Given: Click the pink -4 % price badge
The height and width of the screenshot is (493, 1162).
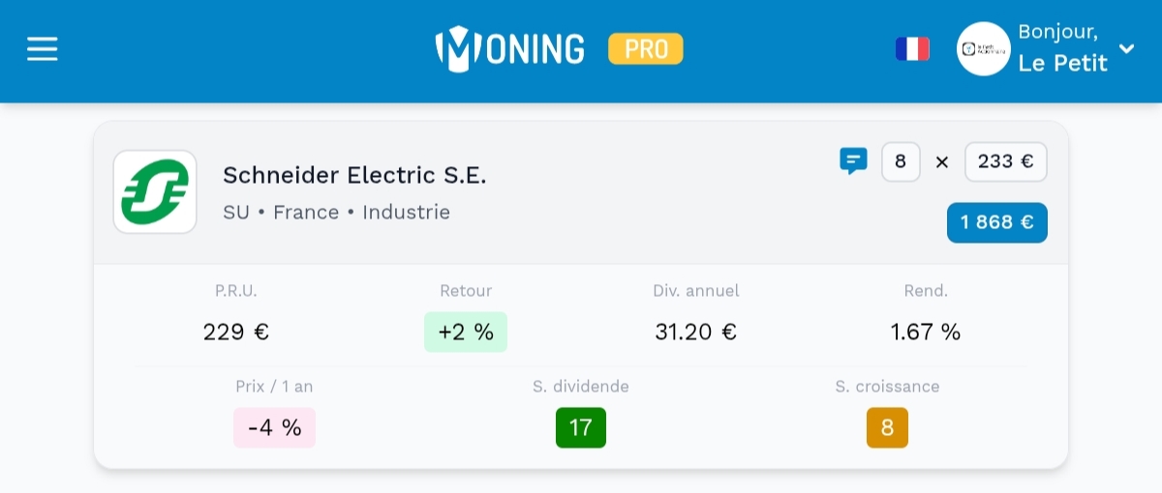Looking at the screenshot, I should coord(275,427).
